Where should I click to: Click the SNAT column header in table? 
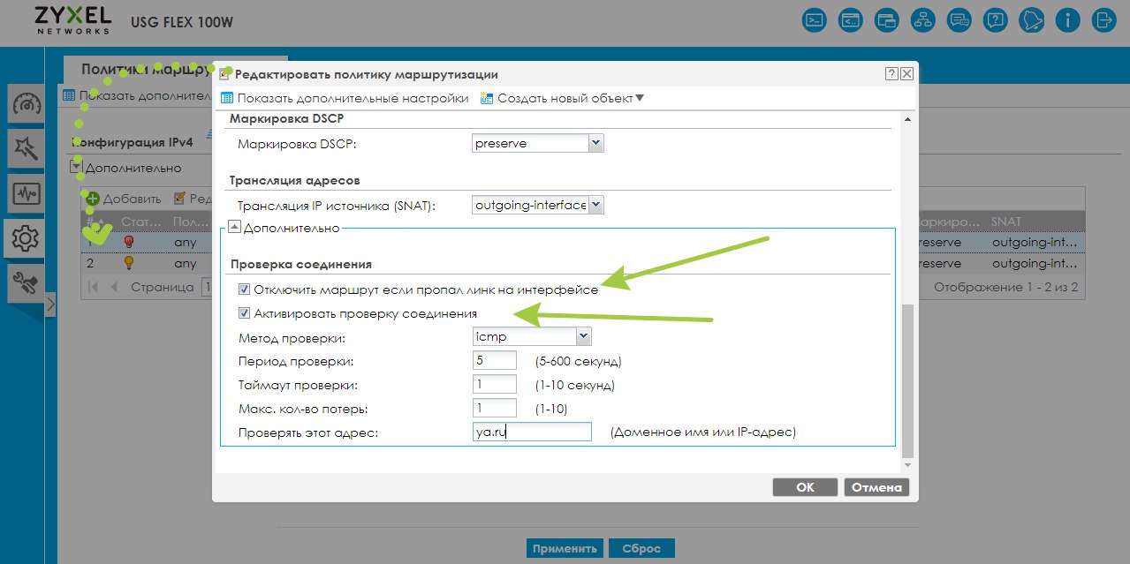pos(1034,222)
